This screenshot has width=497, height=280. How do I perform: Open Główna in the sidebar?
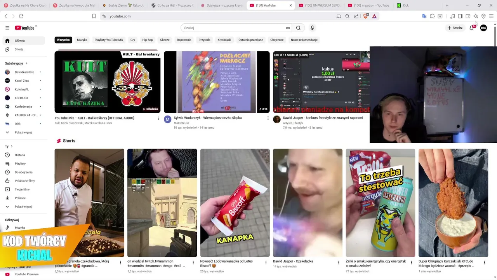click(x=23, y=40)
